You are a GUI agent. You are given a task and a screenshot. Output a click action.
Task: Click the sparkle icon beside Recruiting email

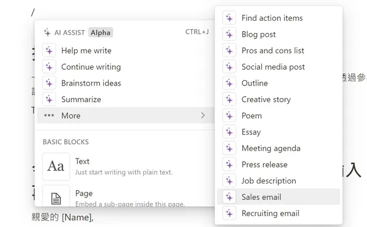(x=229, y=213)
